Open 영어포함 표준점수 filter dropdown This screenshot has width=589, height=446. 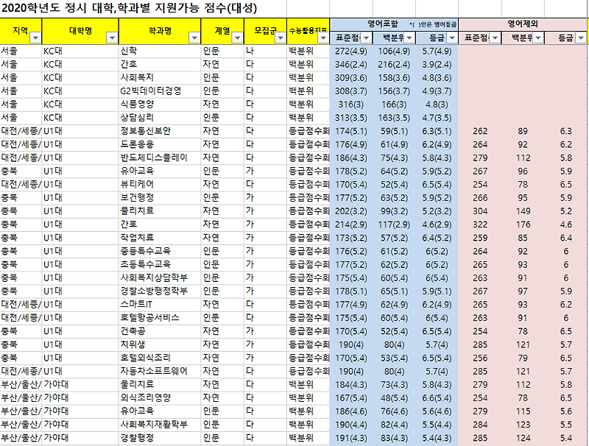[x=366, y=38]
